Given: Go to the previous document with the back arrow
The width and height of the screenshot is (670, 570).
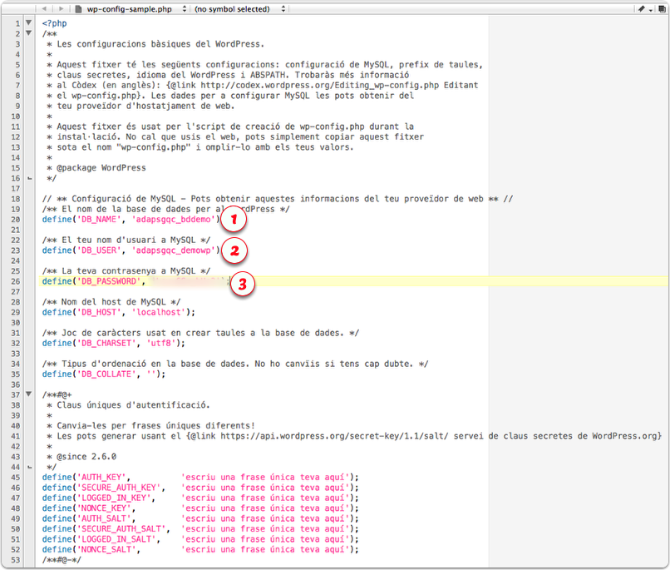Looking at the screenshot, I should 44,9.
